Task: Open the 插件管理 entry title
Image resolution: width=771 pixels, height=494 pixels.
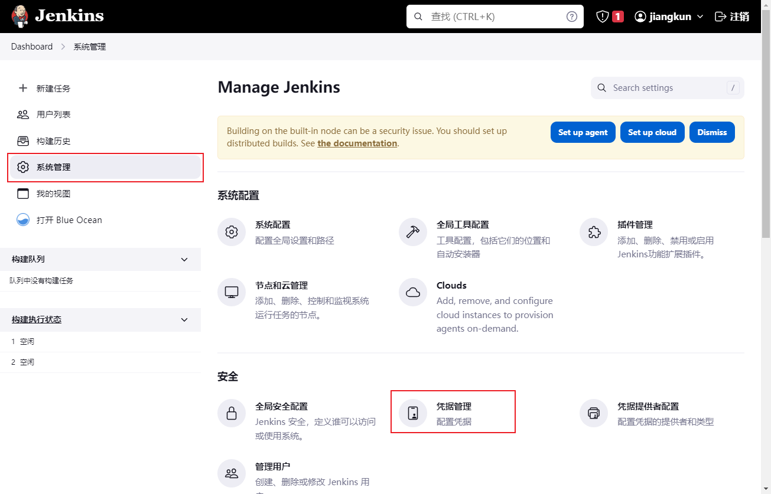Action: click(635, 225)
